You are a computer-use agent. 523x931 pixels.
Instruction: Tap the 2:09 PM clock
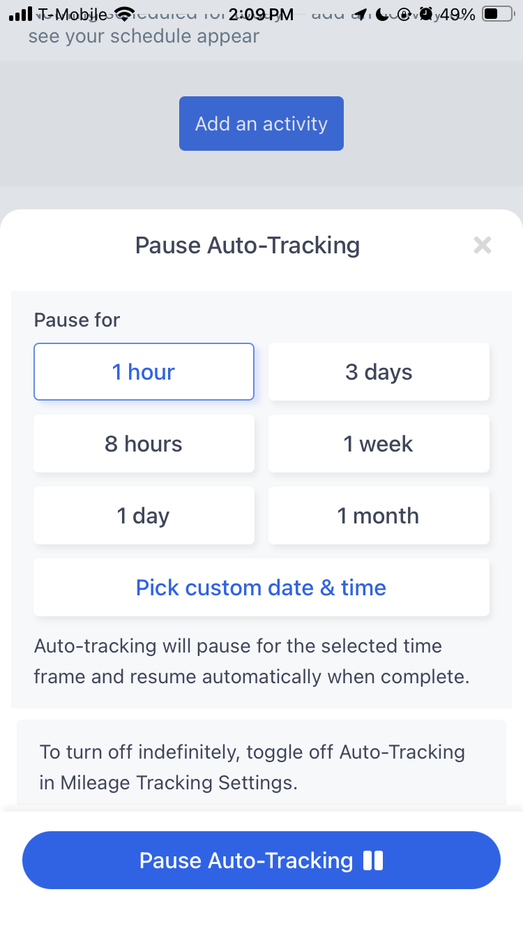click(x=261, y=14)
